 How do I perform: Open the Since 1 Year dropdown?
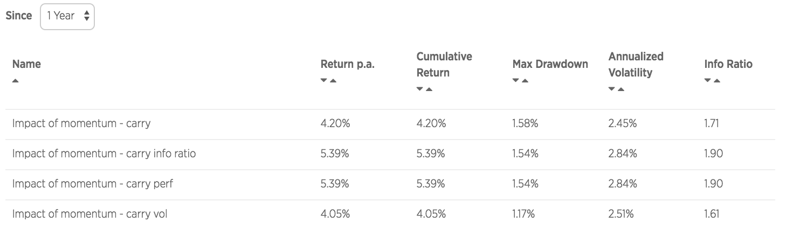point(67,16)
